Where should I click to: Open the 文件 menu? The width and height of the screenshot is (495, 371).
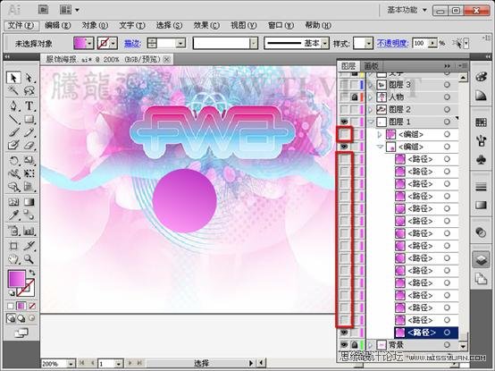[x=21, y=25]
